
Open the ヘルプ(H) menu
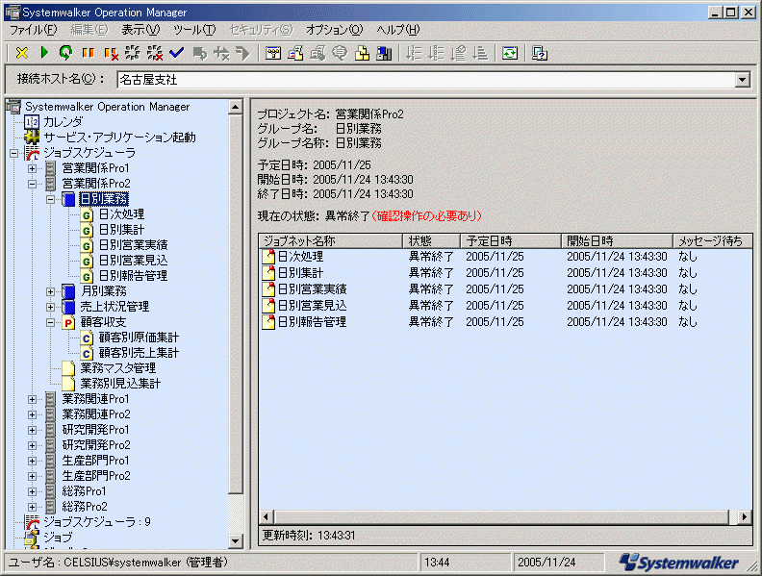click(x=398, y=30)
